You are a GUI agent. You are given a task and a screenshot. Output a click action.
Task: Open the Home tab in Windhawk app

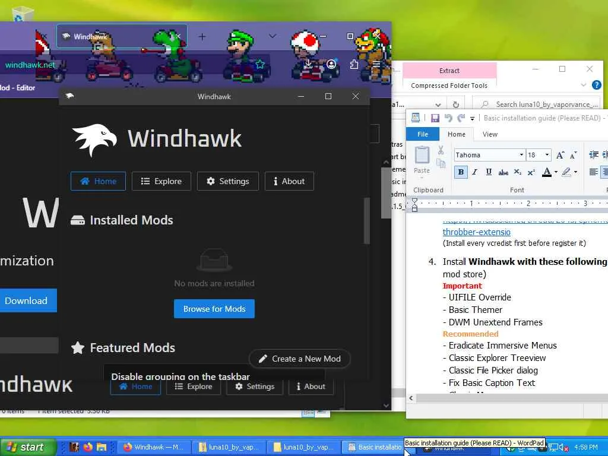pyautogui.click(x=98, y=181)
